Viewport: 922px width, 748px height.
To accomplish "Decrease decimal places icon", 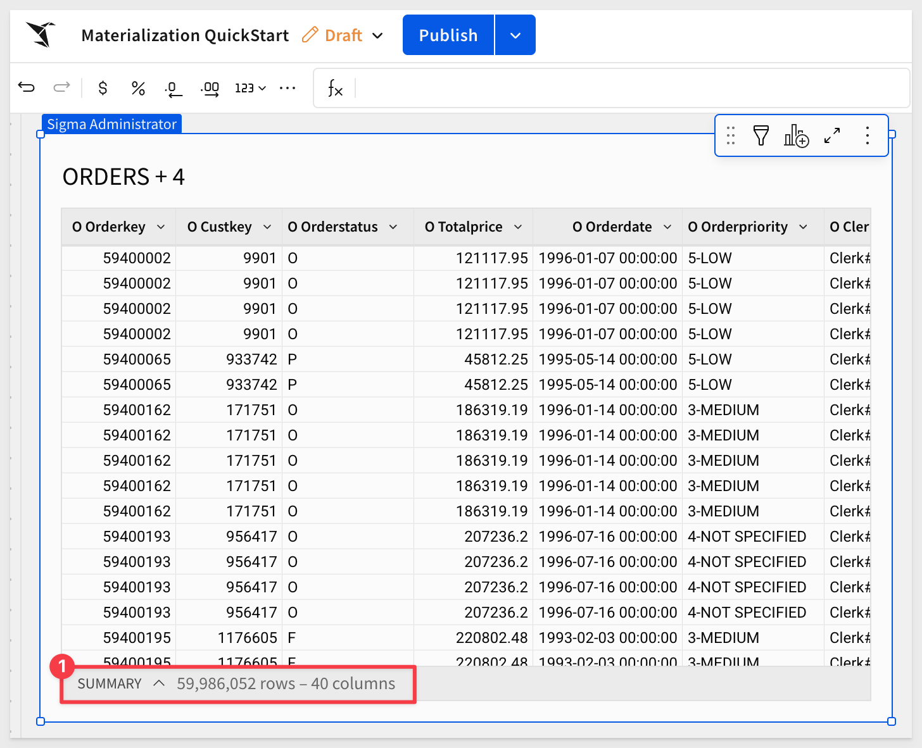I will click(174, 89).
